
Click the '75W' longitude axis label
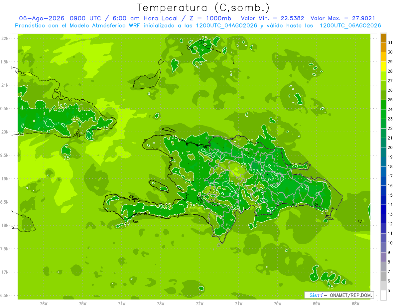(83, 304)
